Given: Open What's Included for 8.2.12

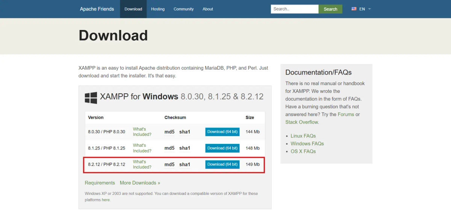Looking at the screenshot, I should (x=142, y=165).
